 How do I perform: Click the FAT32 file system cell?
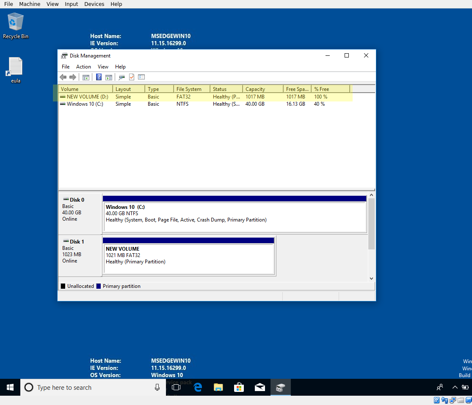coord(183,97)
